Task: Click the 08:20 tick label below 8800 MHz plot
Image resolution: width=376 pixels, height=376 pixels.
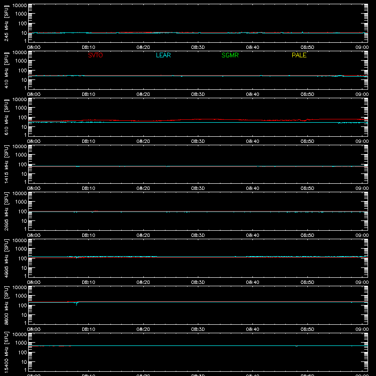Action: coord(143,329)
